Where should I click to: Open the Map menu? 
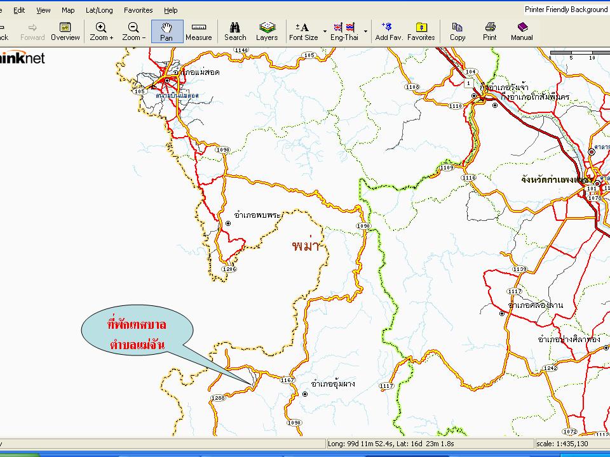(x=68, y=10)
